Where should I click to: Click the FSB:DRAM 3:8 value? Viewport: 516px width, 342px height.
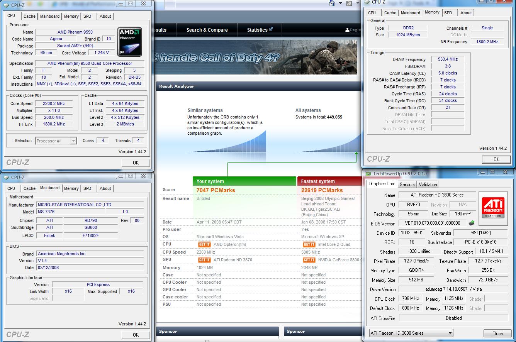click(448, 66)
